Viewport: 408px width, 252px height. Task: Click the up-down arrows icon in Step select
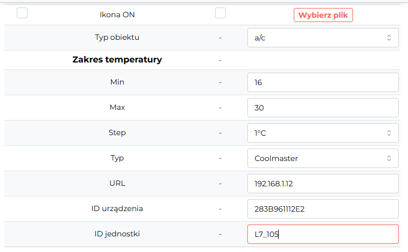(x=389, y=133)
